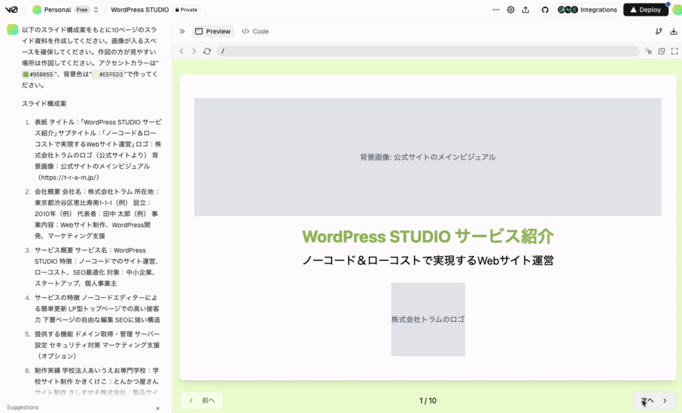Open the more options ellipsis menu
Screen dimensions: 682x413
496,10
